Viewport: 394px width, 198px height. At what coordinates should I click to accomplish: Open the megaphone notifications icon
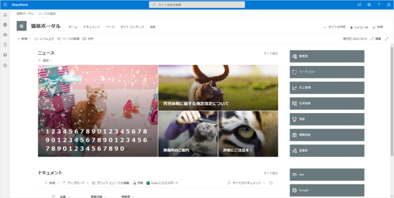click(359, 4)
